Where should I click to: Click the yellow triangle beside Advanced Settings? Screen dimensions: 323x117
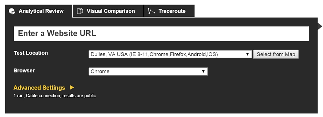[x=72, y=88]
